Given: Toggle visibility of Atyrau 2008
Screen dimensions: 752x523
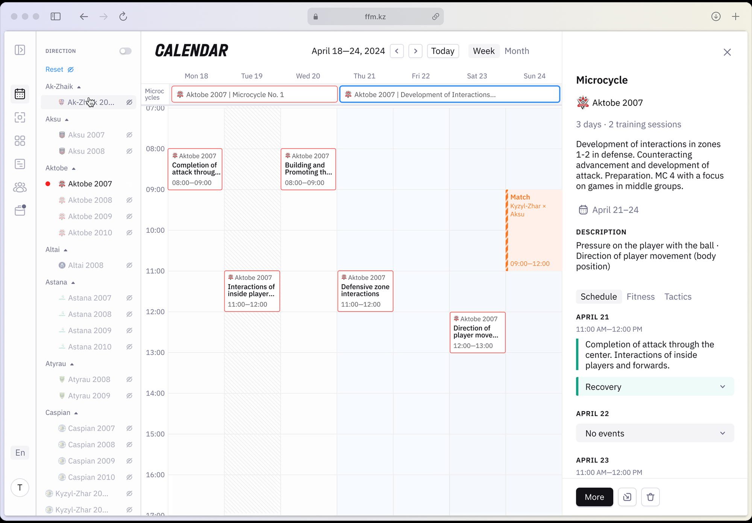Looking at the screenshot, I should pos(129,380).
